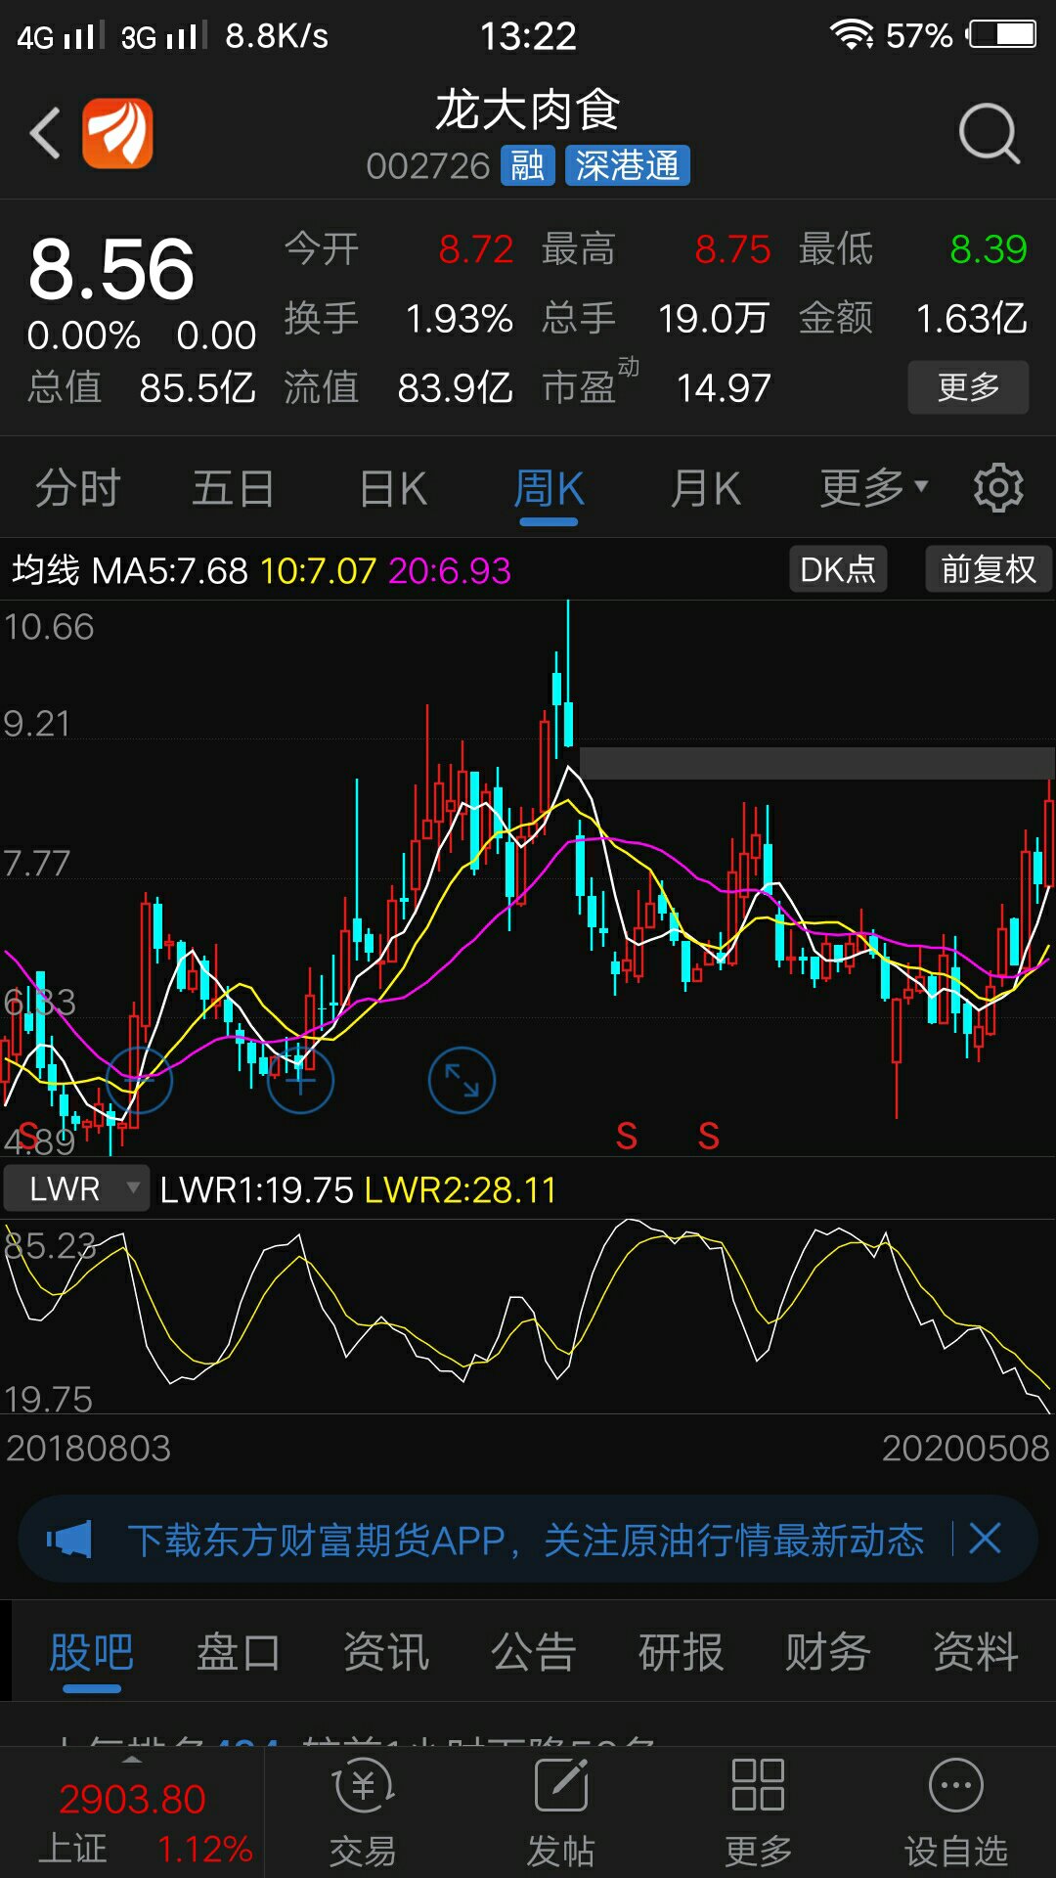Select the 分时 chart tab
This screenshot has height=1878, width=1056.
tap(78, 488)
